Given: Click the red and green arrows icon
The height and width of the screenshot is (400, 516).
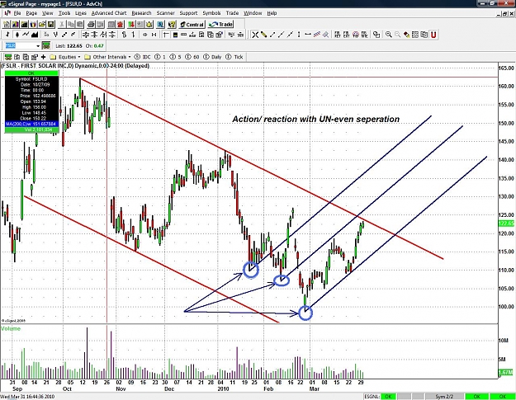Looking at the screenshot, I should 131,24.
